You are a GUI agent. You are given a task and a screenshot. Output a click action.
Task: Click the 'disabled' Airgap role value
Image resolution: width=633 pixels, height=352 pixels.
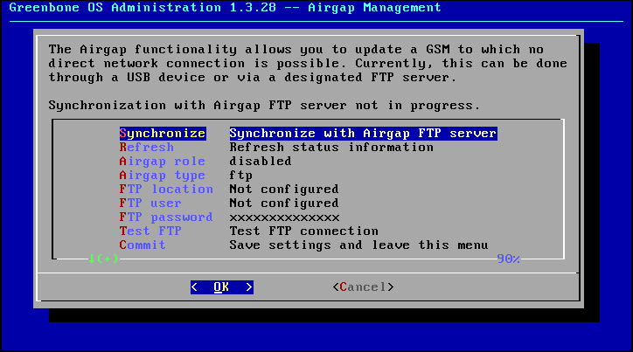coord(261,162)
